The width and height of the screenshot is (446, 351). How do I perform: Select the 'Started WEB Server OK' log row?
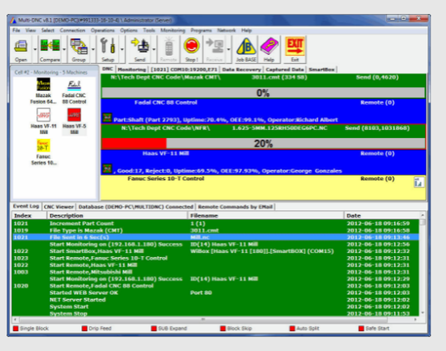(215, 293)
